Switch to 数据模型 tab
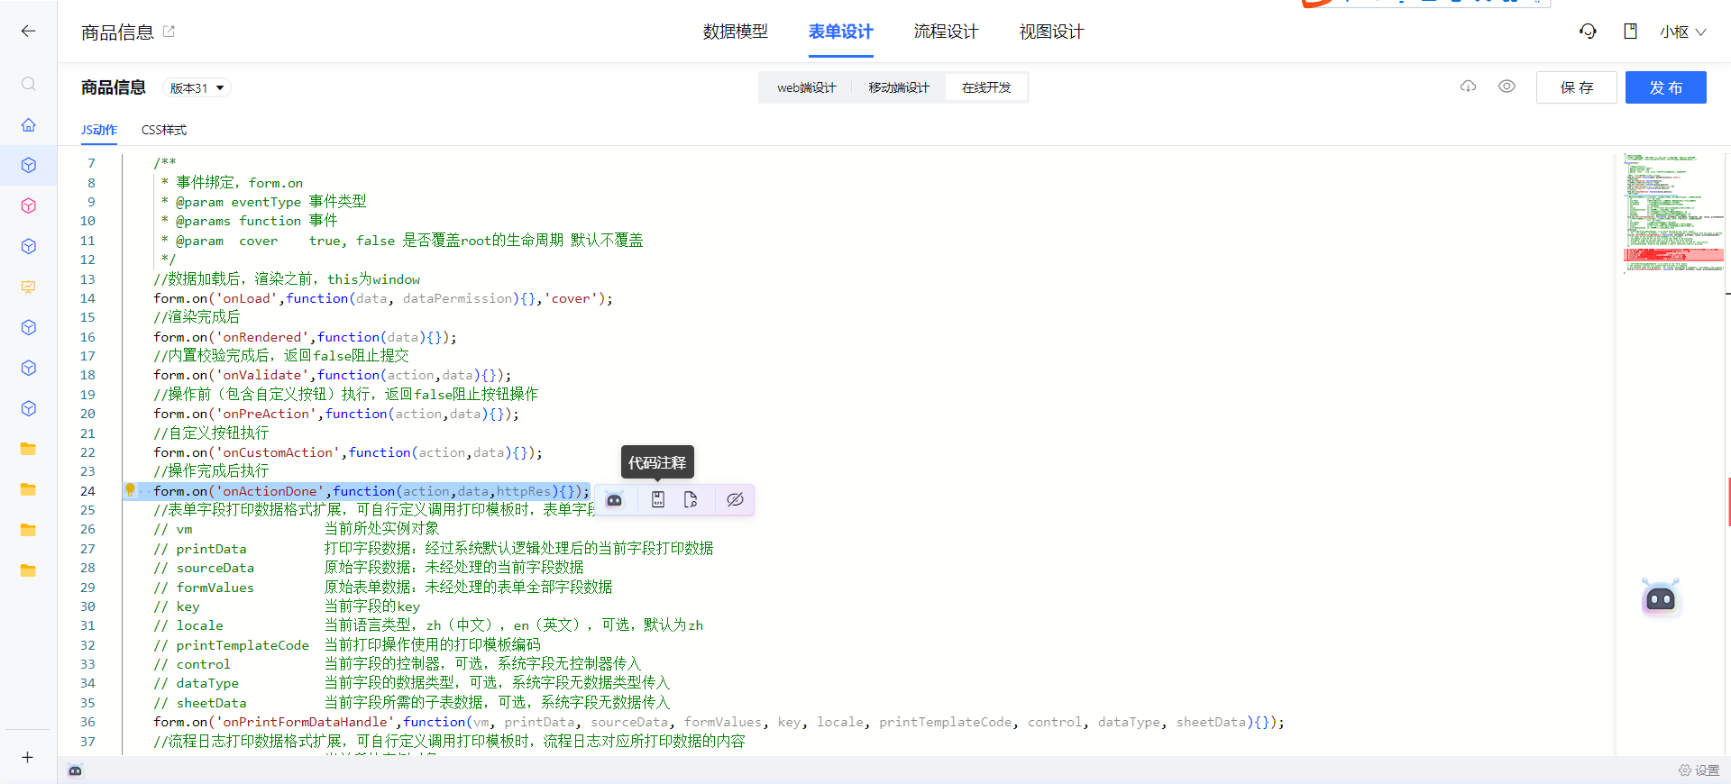1731x784 pixels. 735,32
